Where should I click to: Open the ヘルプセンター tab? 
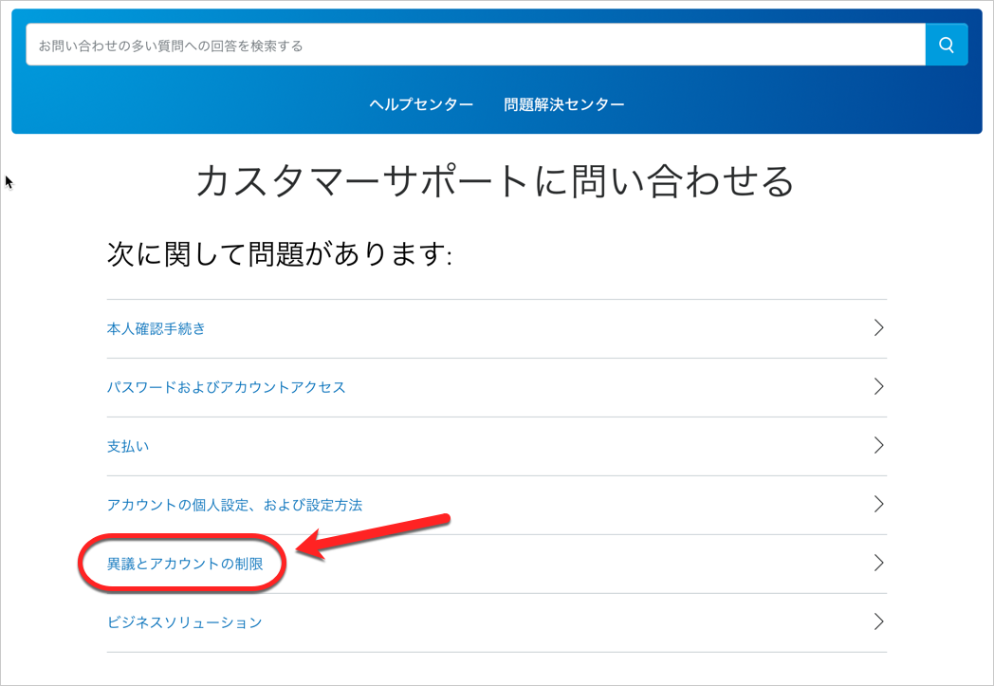click(x=421, y=104)
